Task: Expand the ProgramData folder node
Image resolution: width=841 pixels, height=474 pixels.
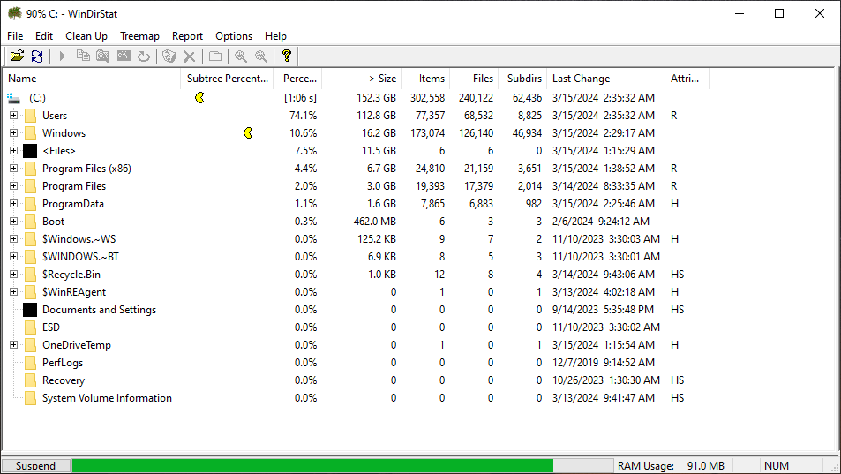Action: tap(14, 204)
